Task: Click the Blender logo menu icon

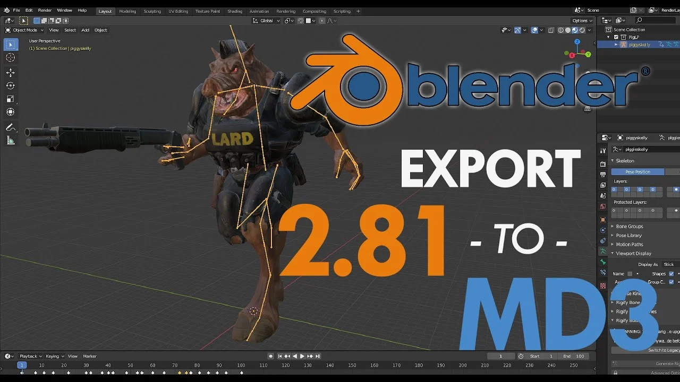Action: point(6,11)
